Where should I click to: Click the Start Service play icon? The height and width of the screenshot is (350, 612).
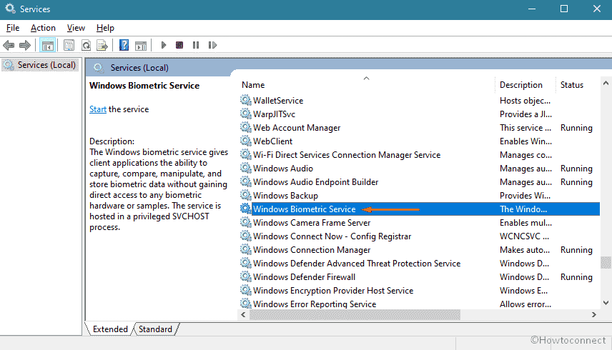164,45
